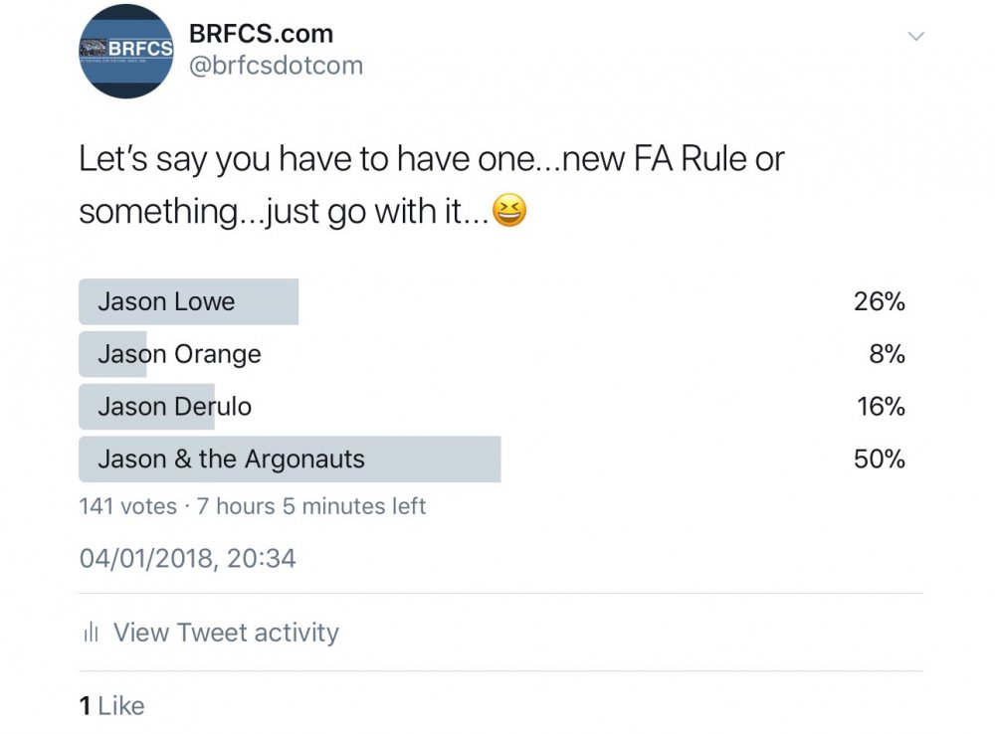Click the 8% result for Jason Orange

(887, 354)
